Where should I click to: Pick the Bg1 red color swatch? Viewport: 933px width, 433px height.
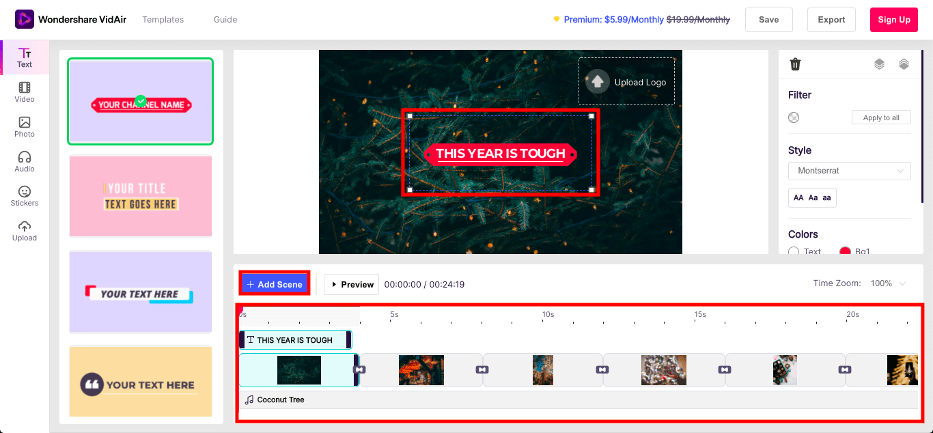845,251
